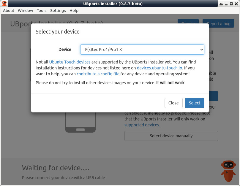Close the UBports Installer window
240x186 pixels.
[x=236, y=4]
